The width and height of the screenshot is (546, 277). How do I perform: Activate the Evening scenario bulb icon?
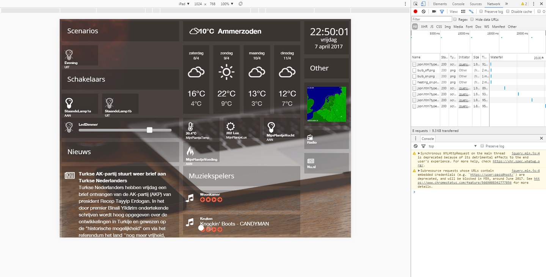point(69,55)
